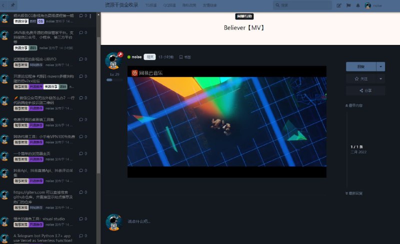Click reply count icon on LIBVIO discussion
Image resolution: width=400 pixels, height=244 pixels.
point(83,59)
